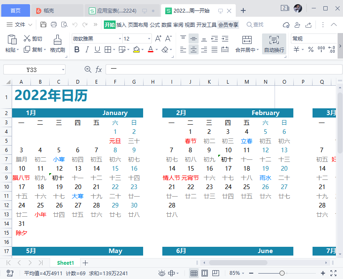343x279 pixels.
Task: Click the percent style icon
Action: 311,50
